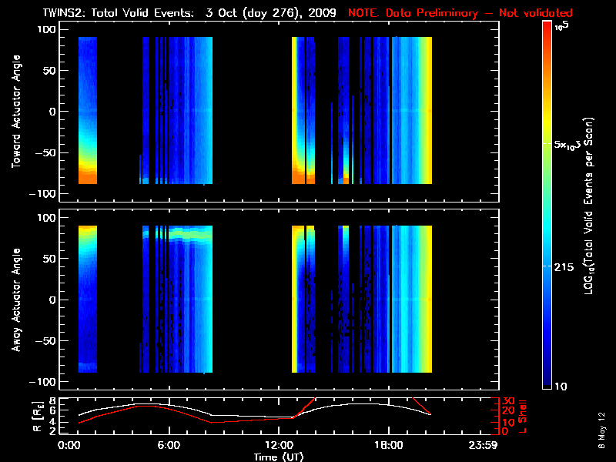
Task: Click the '6:00' time axis tick label
Action: click(x=169, y=445)
